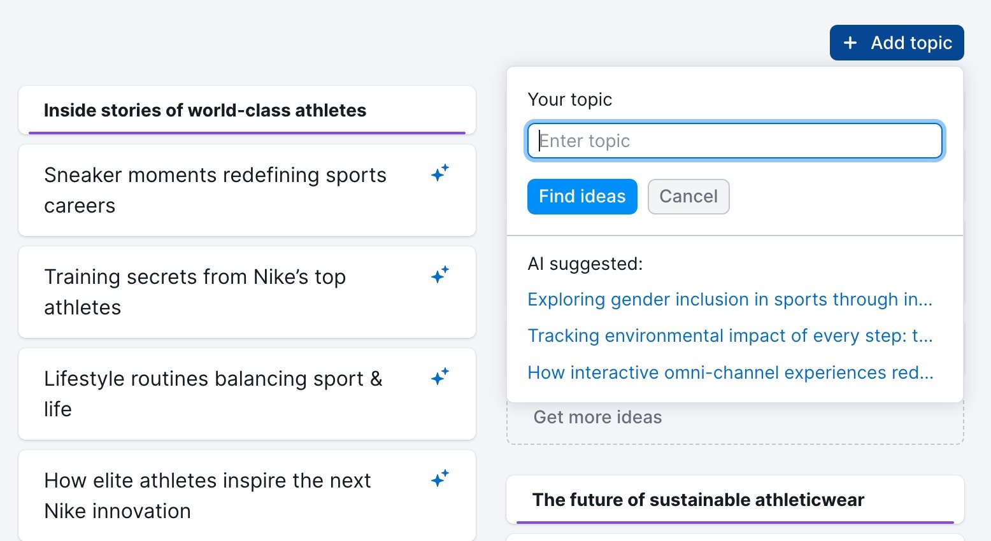This screenshot has height=541, width=991.
Task: Open Training secrets from Nike's top athletes
Action: coord(195,292)
